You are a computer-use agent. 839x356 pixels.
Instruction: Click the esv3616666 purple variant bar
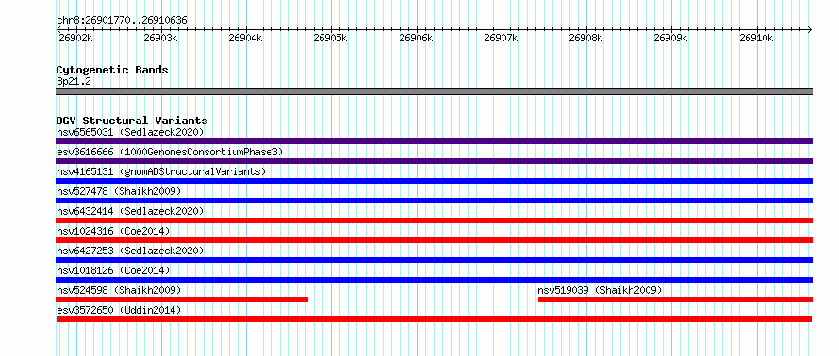point(434,161)
